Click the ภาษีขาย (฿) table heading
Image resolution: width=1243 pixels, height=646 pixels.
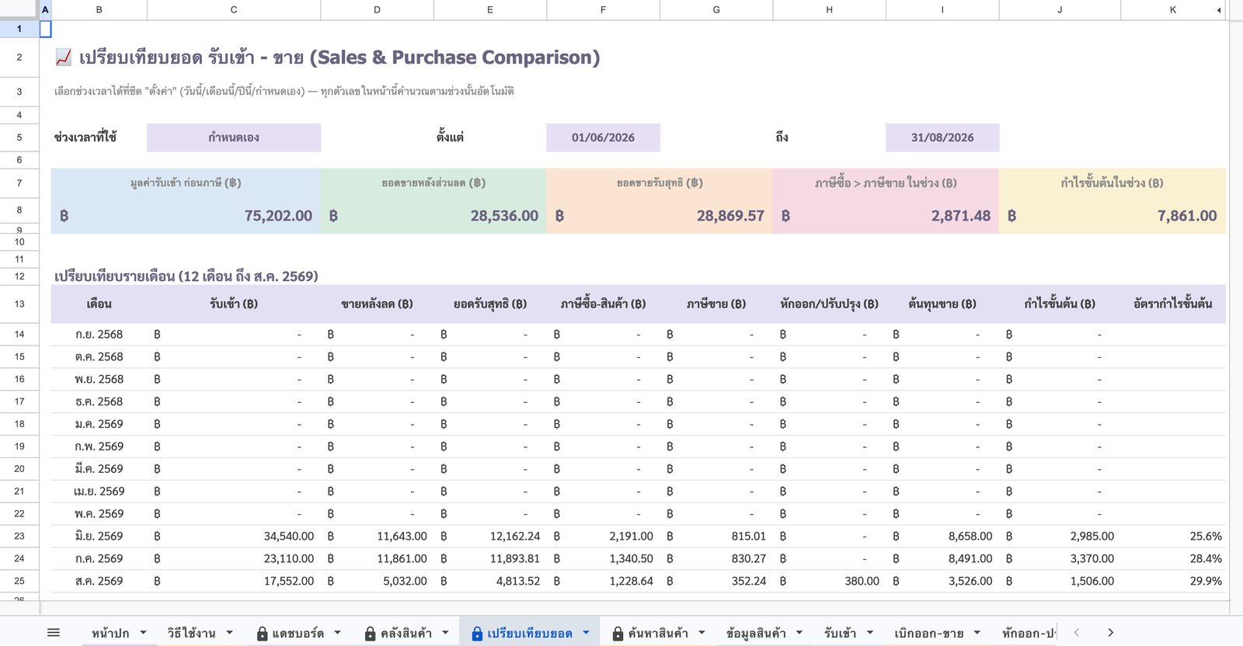pyautogui.click(x=716, y=304)
